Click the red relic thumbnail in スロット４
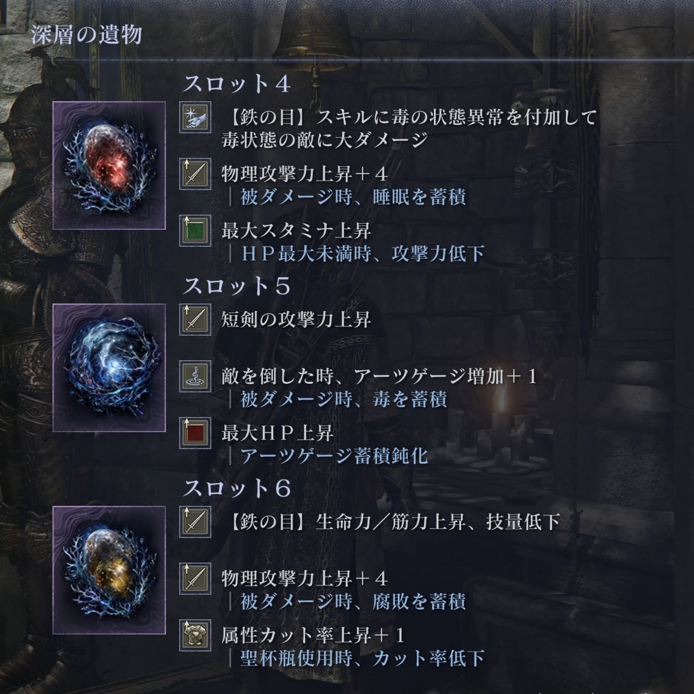This screenshot has height=694, width=694. click(x=109, y=165)
